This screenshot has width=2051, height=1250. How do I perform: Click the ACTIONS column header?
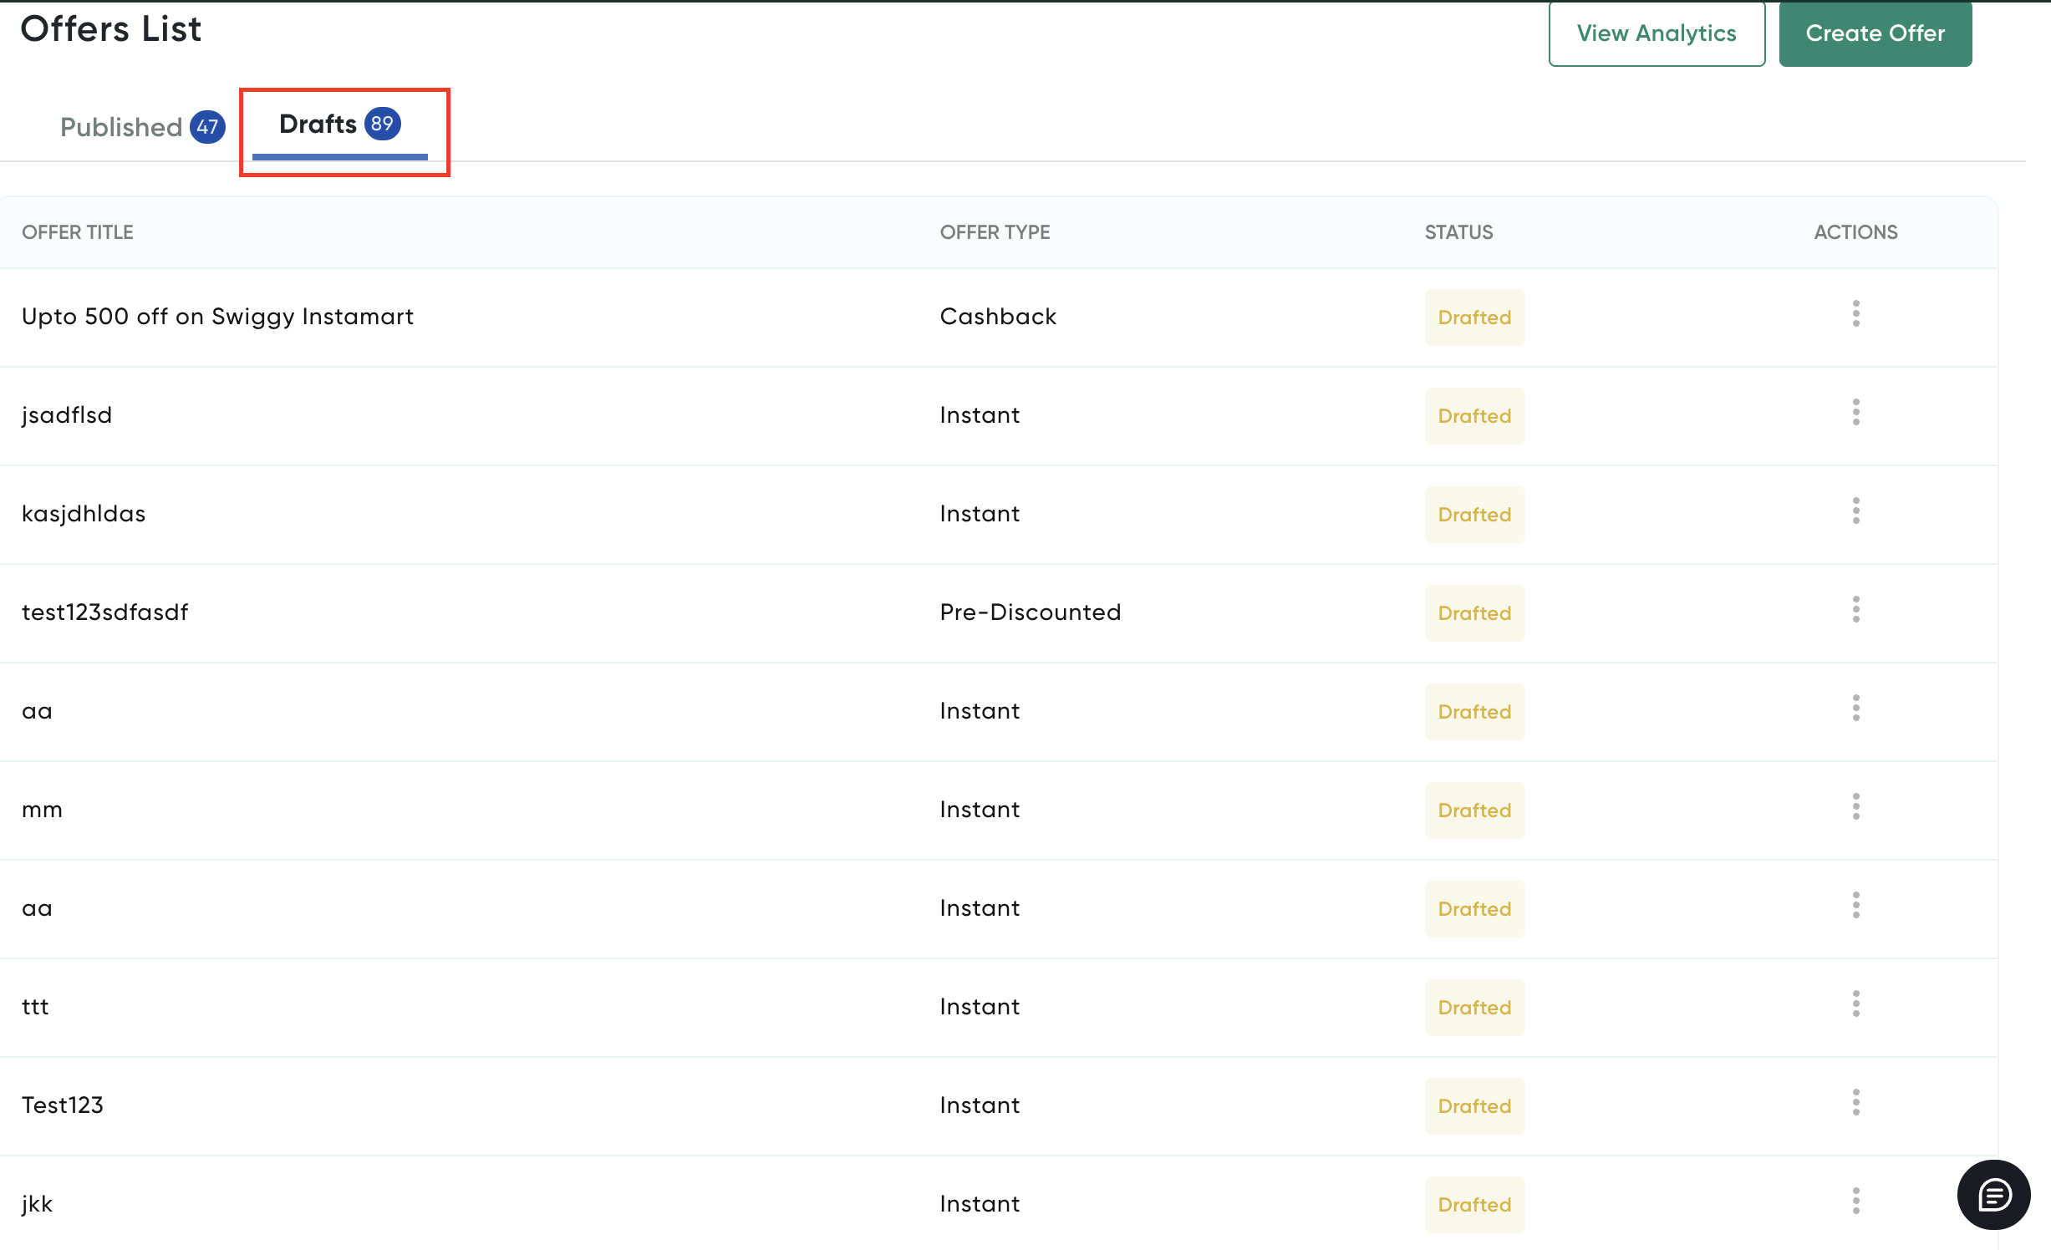click(1855, 232)
